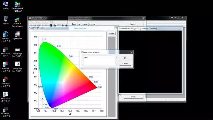Open the KLEIN K Colorimeter shortcut
Image resolution: width=213 pixels, height=120 pixels.
[x=17, y=22]
